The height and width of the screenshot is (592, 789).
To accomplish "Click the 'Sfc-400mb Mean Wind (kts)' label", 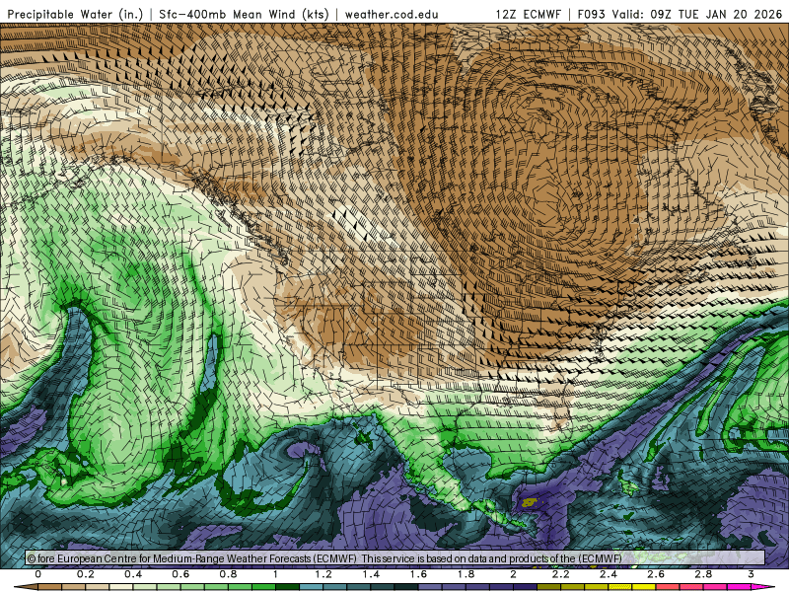I will 244,14.
